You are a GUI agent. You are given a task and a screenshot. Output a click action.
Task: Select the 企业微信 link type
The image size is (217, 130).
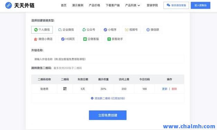tap(66, 30)
